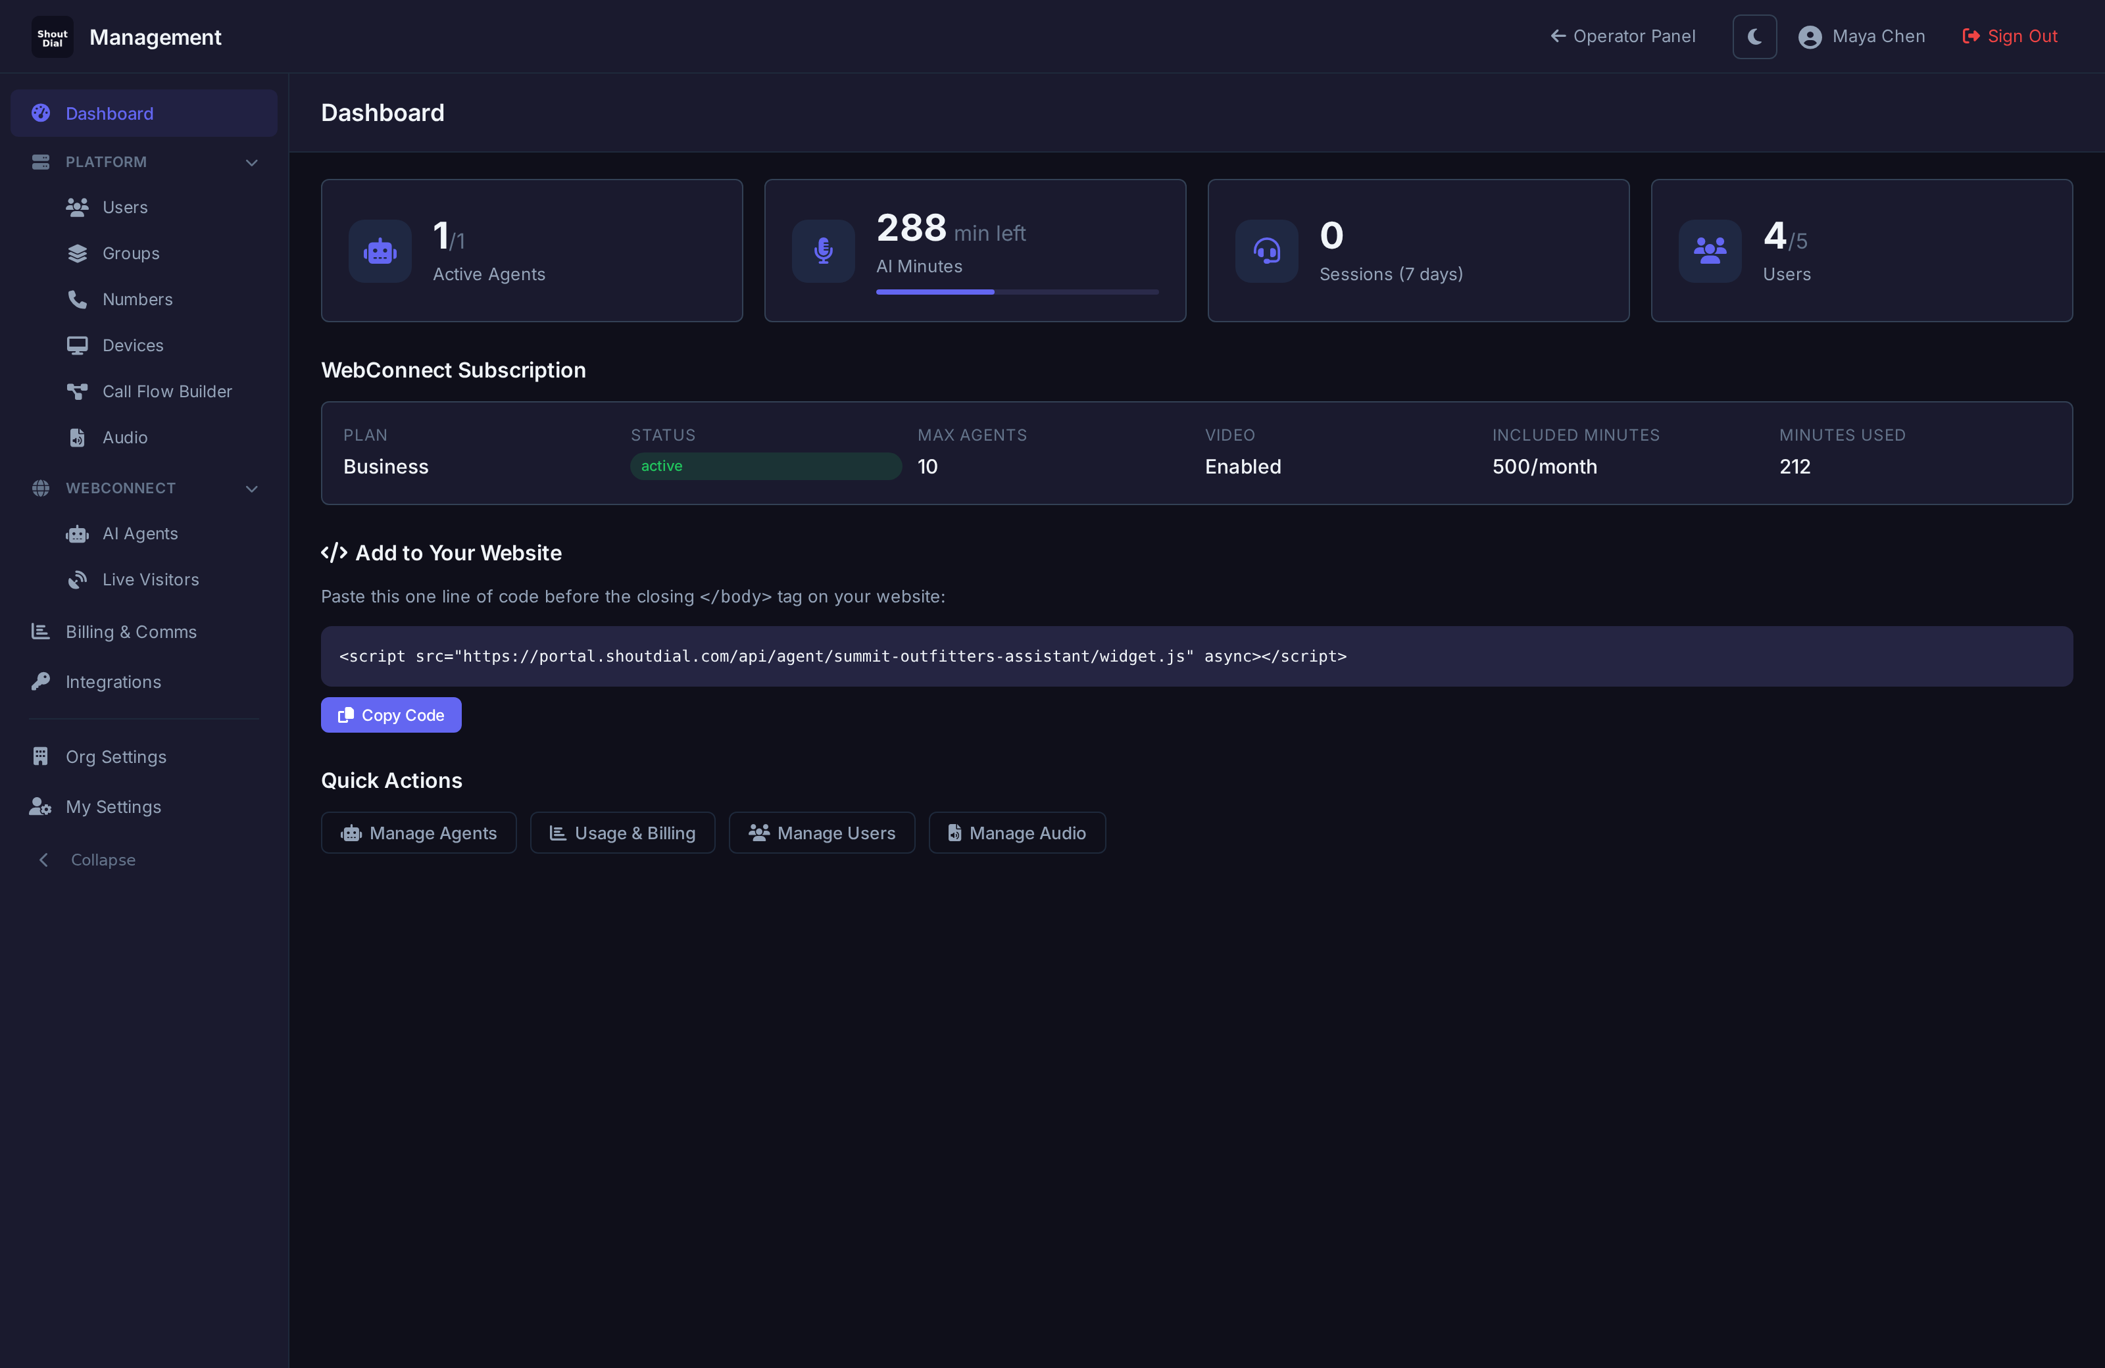
Task: Click the Sign Out arrow icon
Action: 1971,36
